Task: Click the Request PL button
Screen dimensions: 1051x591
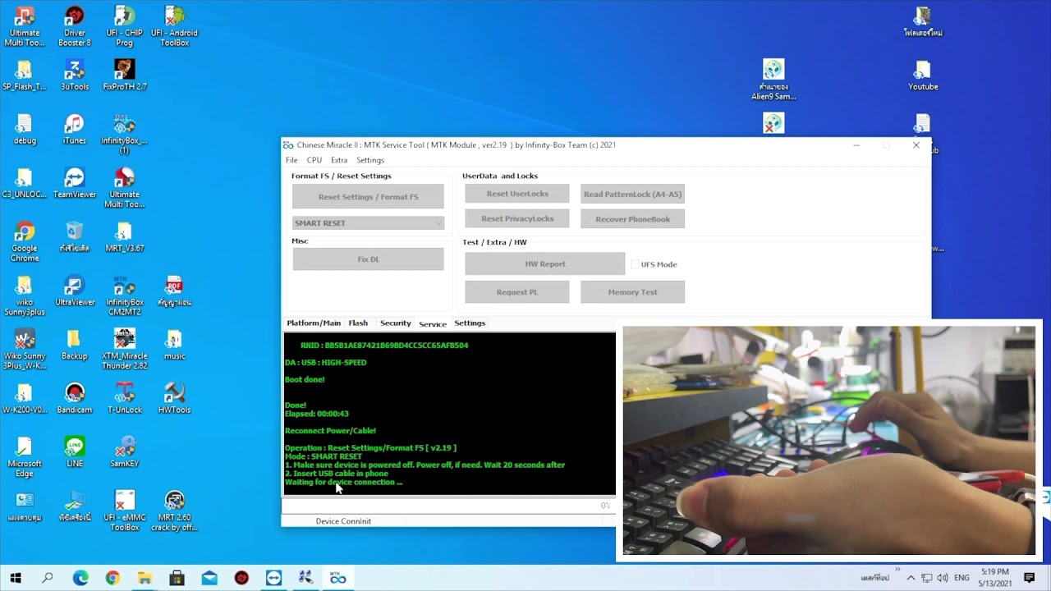Action: point(517,292)
